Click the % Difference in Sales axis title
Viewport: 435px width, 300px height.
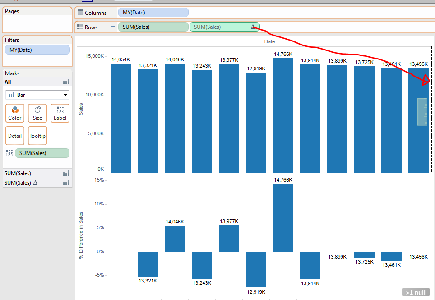tap(81, 235)
